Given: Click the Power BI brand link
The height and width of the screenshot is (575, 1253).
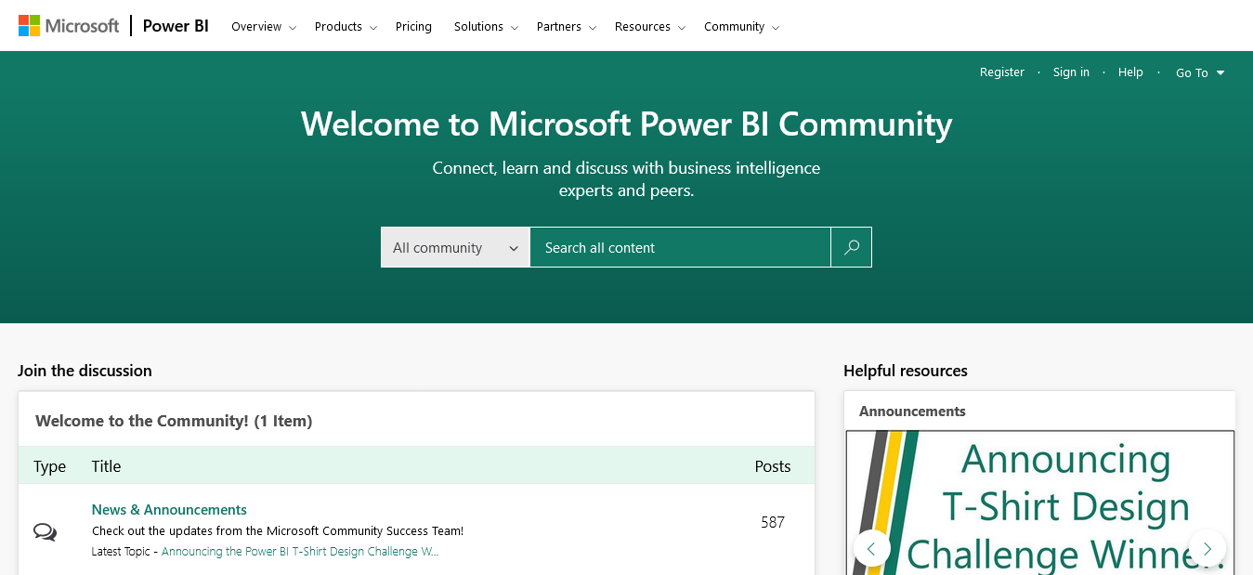Looking at the screenshot, I should tap(176, 26).
